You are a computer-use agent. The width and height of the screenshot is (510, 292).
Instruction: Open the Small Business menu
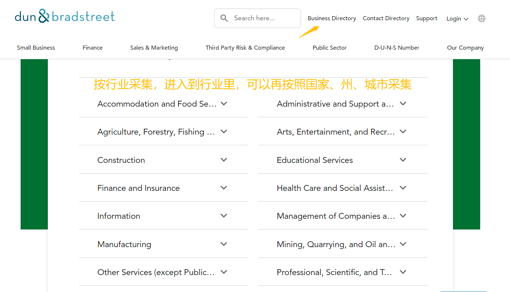click(x=36, y=48)
